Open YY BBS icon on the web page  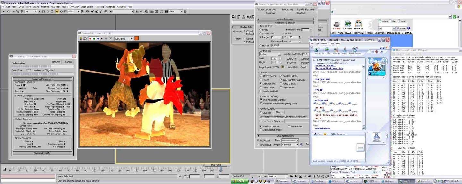(337, 25)
